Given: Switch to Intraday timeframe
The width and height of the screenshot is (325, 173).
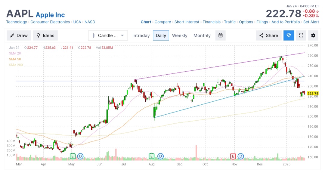Looking at the screenshot, I should (x=141, y=36).
